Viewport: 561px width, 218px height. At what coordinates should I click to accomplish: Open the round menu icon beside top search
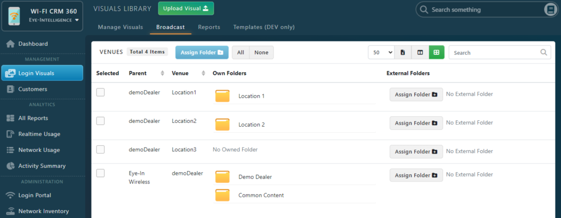[550, 10]
